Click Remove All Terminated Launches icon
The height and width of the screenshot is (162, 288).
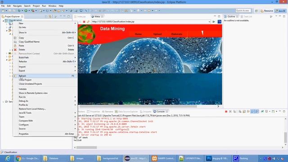pos(234,112)
